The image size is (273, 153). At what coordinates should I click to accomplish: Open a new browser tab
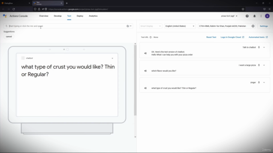(x=67, y=3)
